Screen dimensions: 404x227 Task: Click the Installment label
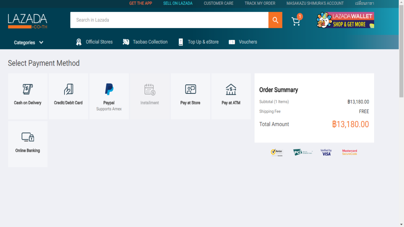[150, 103]
